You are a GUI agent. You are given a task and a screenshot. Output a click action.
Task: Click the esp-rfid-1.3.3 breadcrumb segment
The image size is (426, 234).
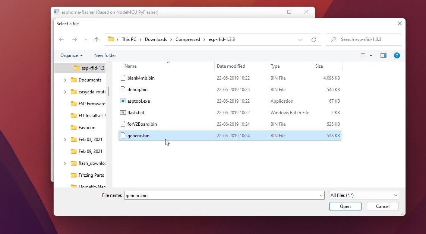point(222,39)
